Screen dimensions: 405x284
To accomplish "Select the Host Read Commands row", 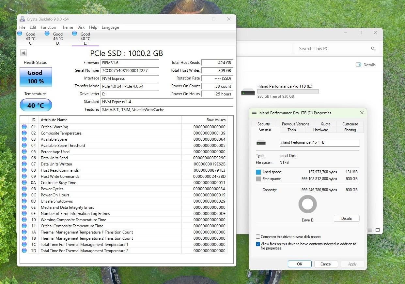I will pos(124,170).
